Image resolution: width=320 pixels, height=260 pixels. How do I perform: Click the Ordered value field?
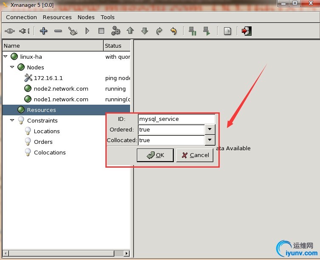[171, 129]
